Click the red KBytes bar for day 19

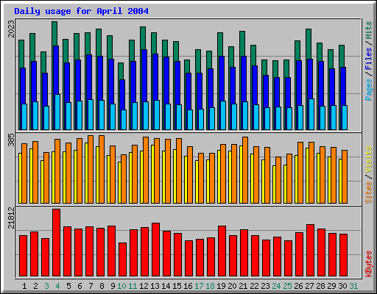[222, 251]
